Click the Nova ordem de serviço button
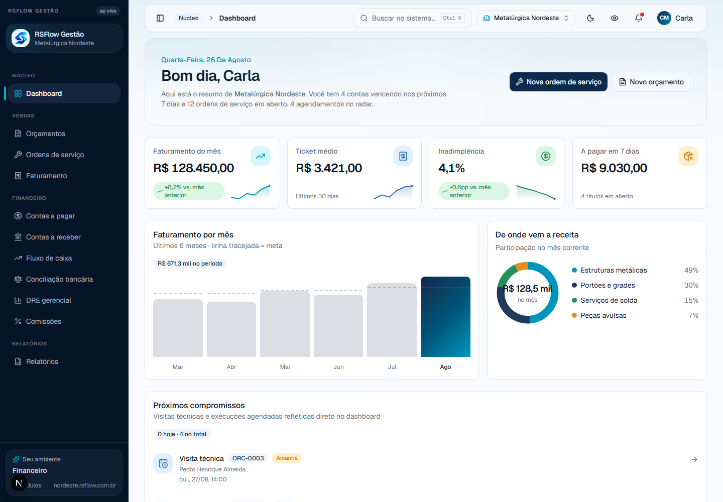 coord(558,82)
